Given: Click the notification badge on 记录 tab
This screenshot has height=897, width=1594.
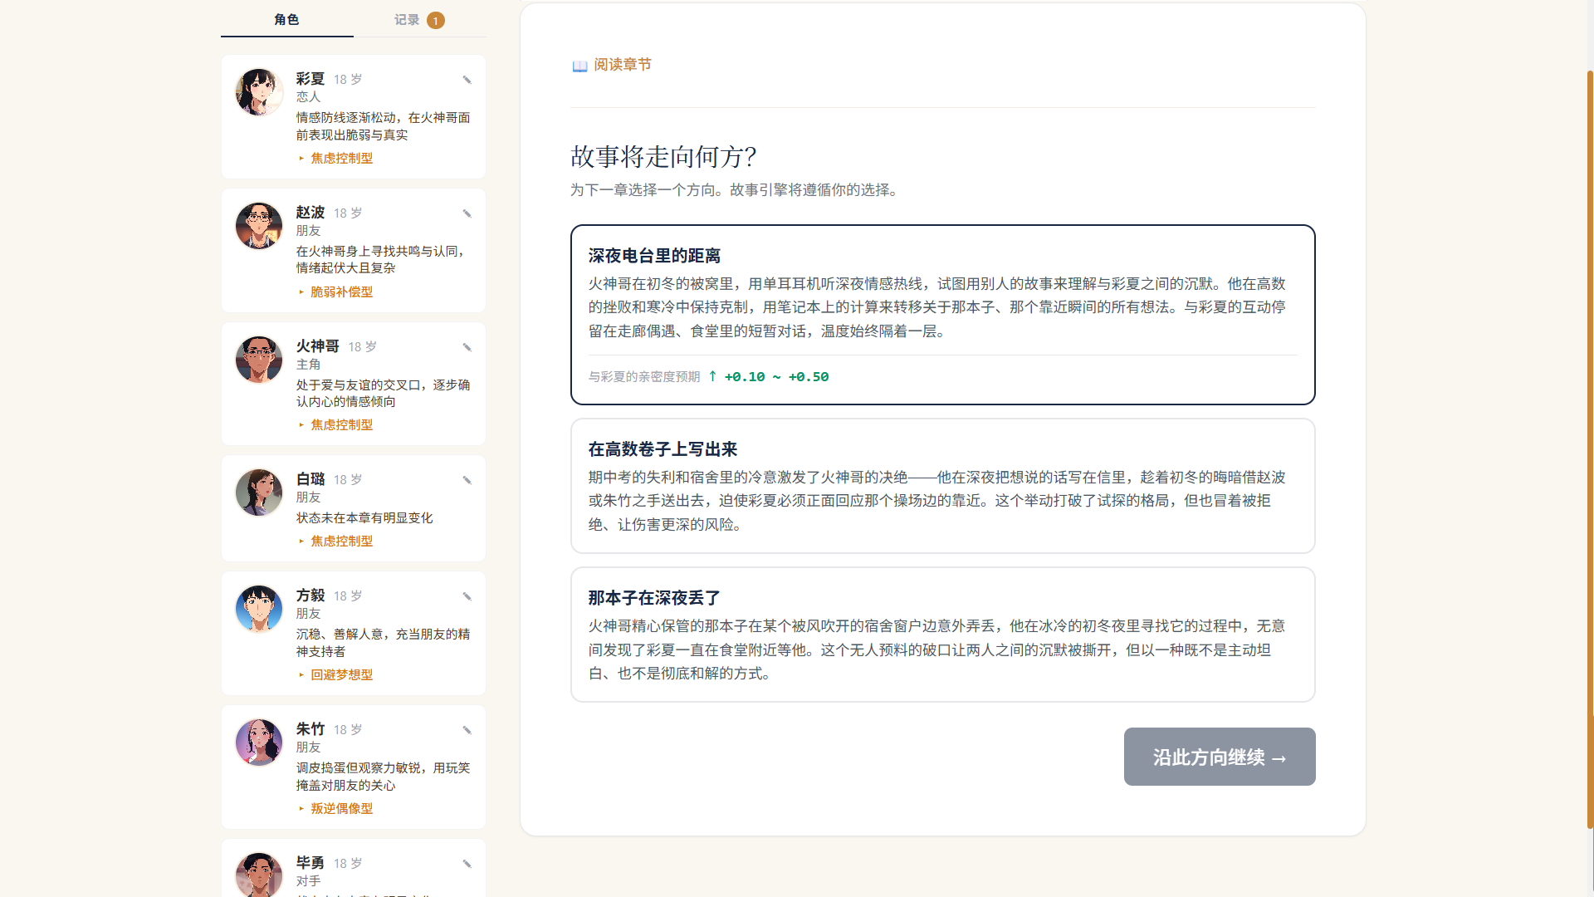Looking at the screenshot, I should 436,21.
